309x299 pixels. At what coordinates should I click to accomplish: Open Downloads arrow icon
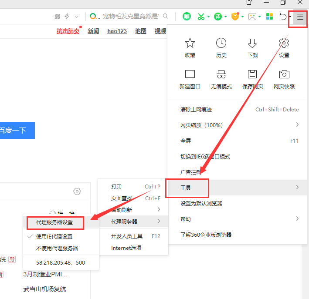point(252,43)
